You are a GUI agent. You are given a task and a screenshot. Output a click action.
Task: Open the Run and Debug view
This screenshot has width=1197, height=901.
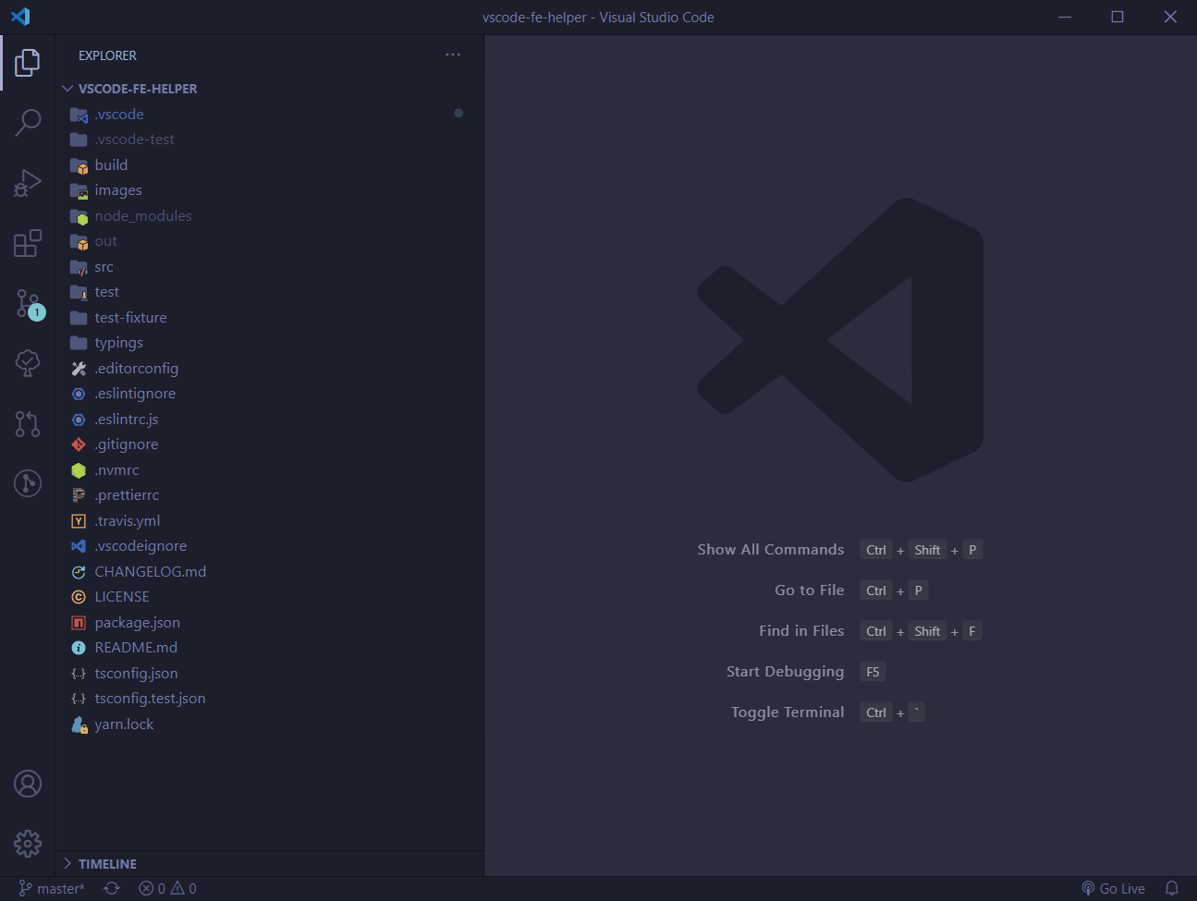(28, 182)
